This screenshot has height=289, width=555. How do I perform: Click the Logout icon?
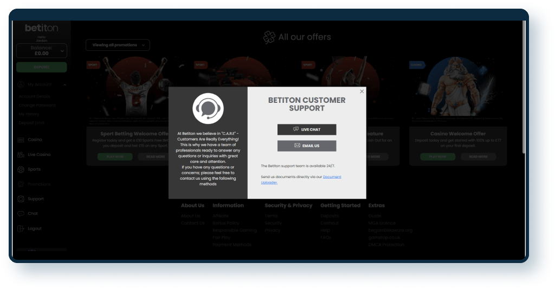pos(21,228)
